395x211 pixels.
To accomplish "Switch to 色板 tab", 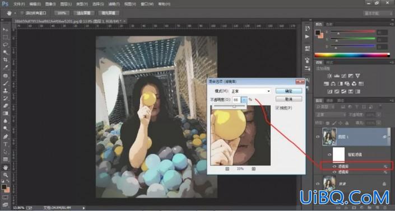I will point(329,25).
